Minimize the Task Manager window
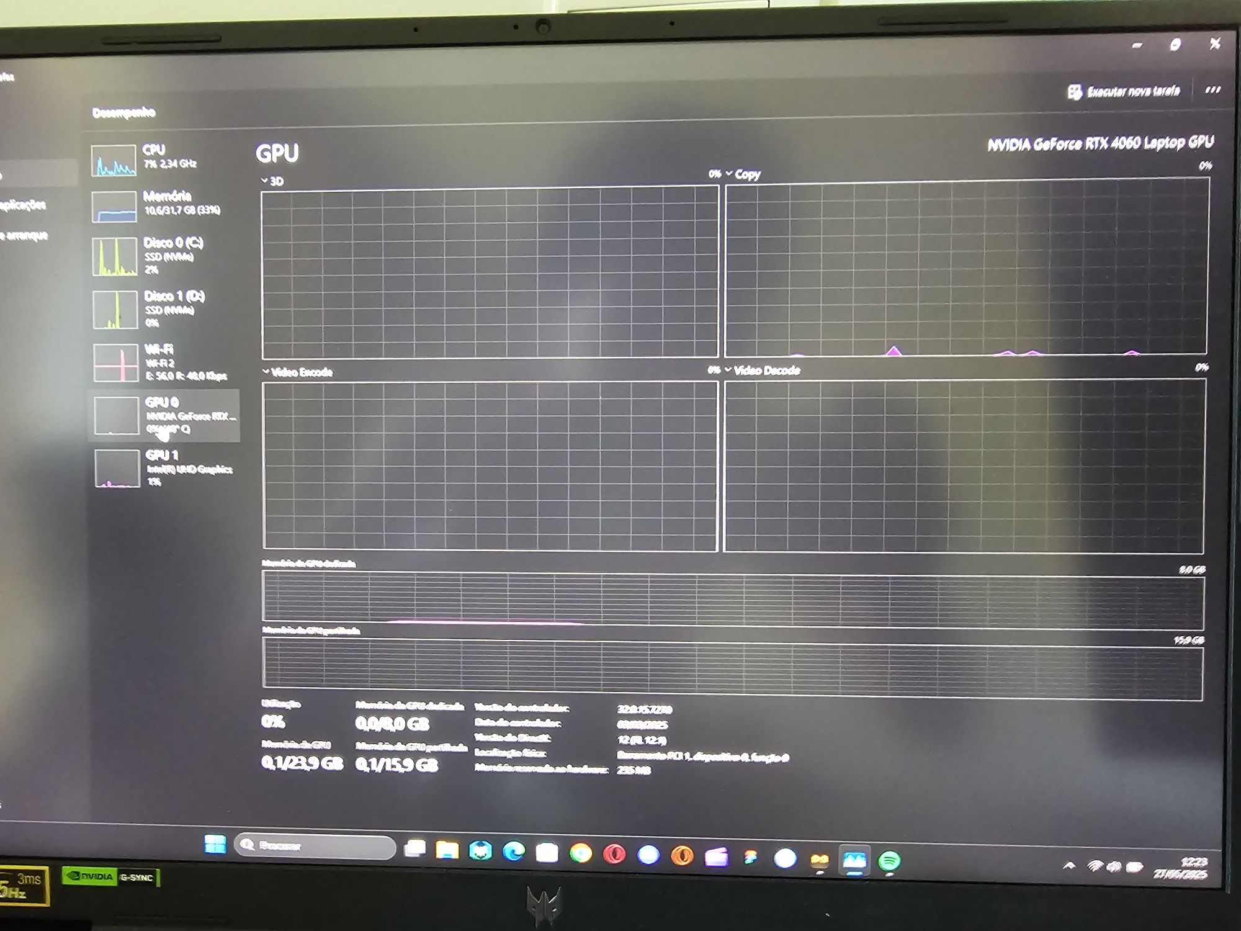Viewport: 1241px width, 931px height. [1137, 45]
